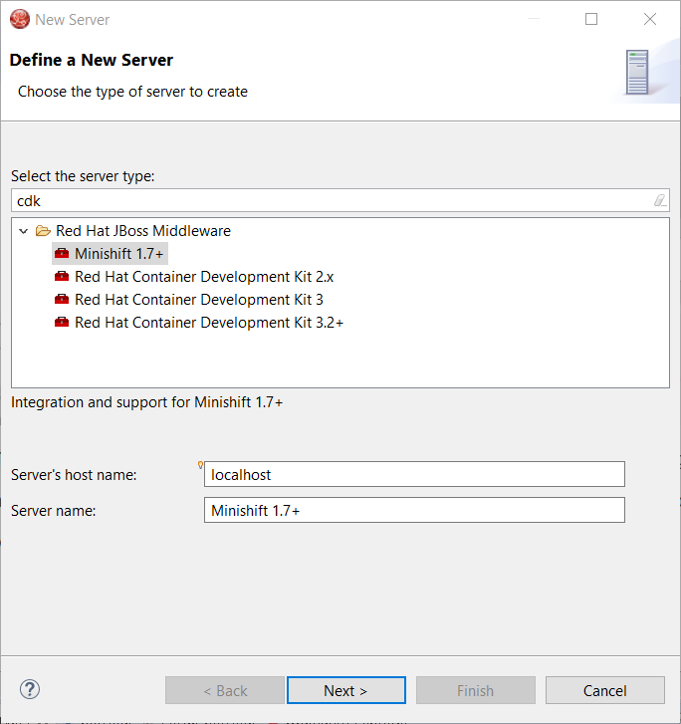Image resolution: width=681 pixels, height=724 pixels.
Task: Open the Help question mark icon
Action: pos(30,689)
